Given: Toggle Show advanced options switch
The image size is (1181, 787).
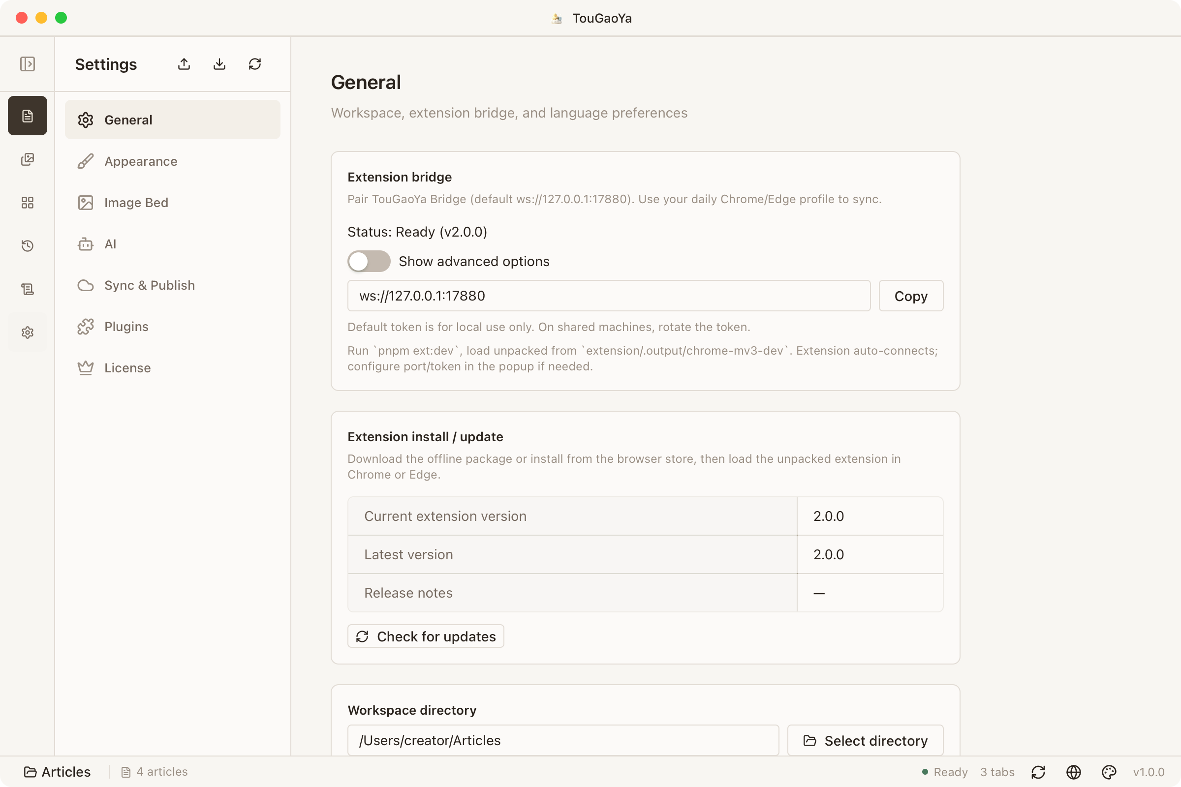Looking at the screenshot, I should tap(369, 261).
